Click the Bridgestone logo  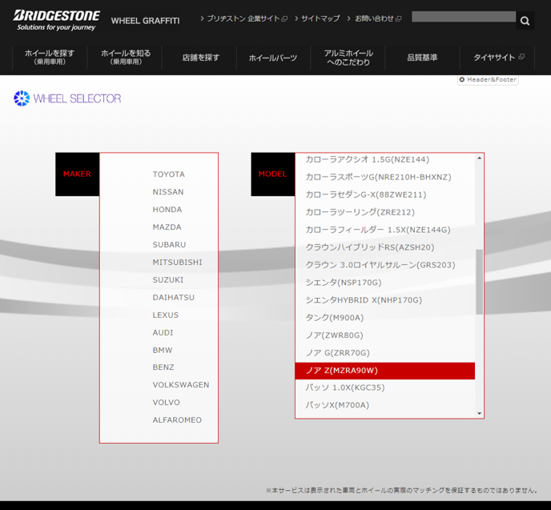56,20
